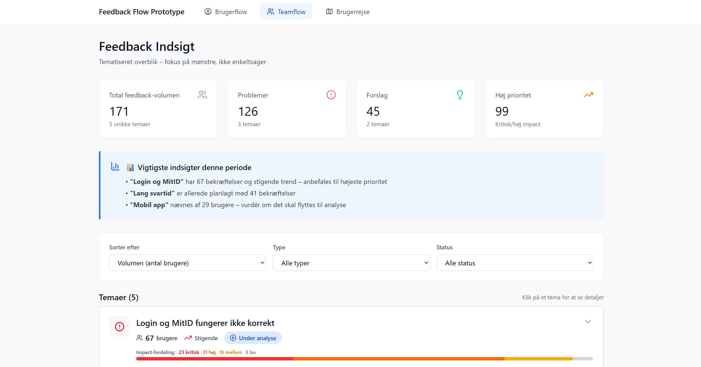Click the Temaer (5) heading
Viewport: 701px width, 367px height.
click(119, 297)
